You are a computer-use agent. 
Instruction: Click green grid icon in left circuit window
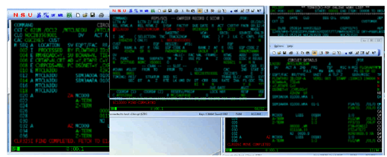pyautogui.click(x=69, y=15)
